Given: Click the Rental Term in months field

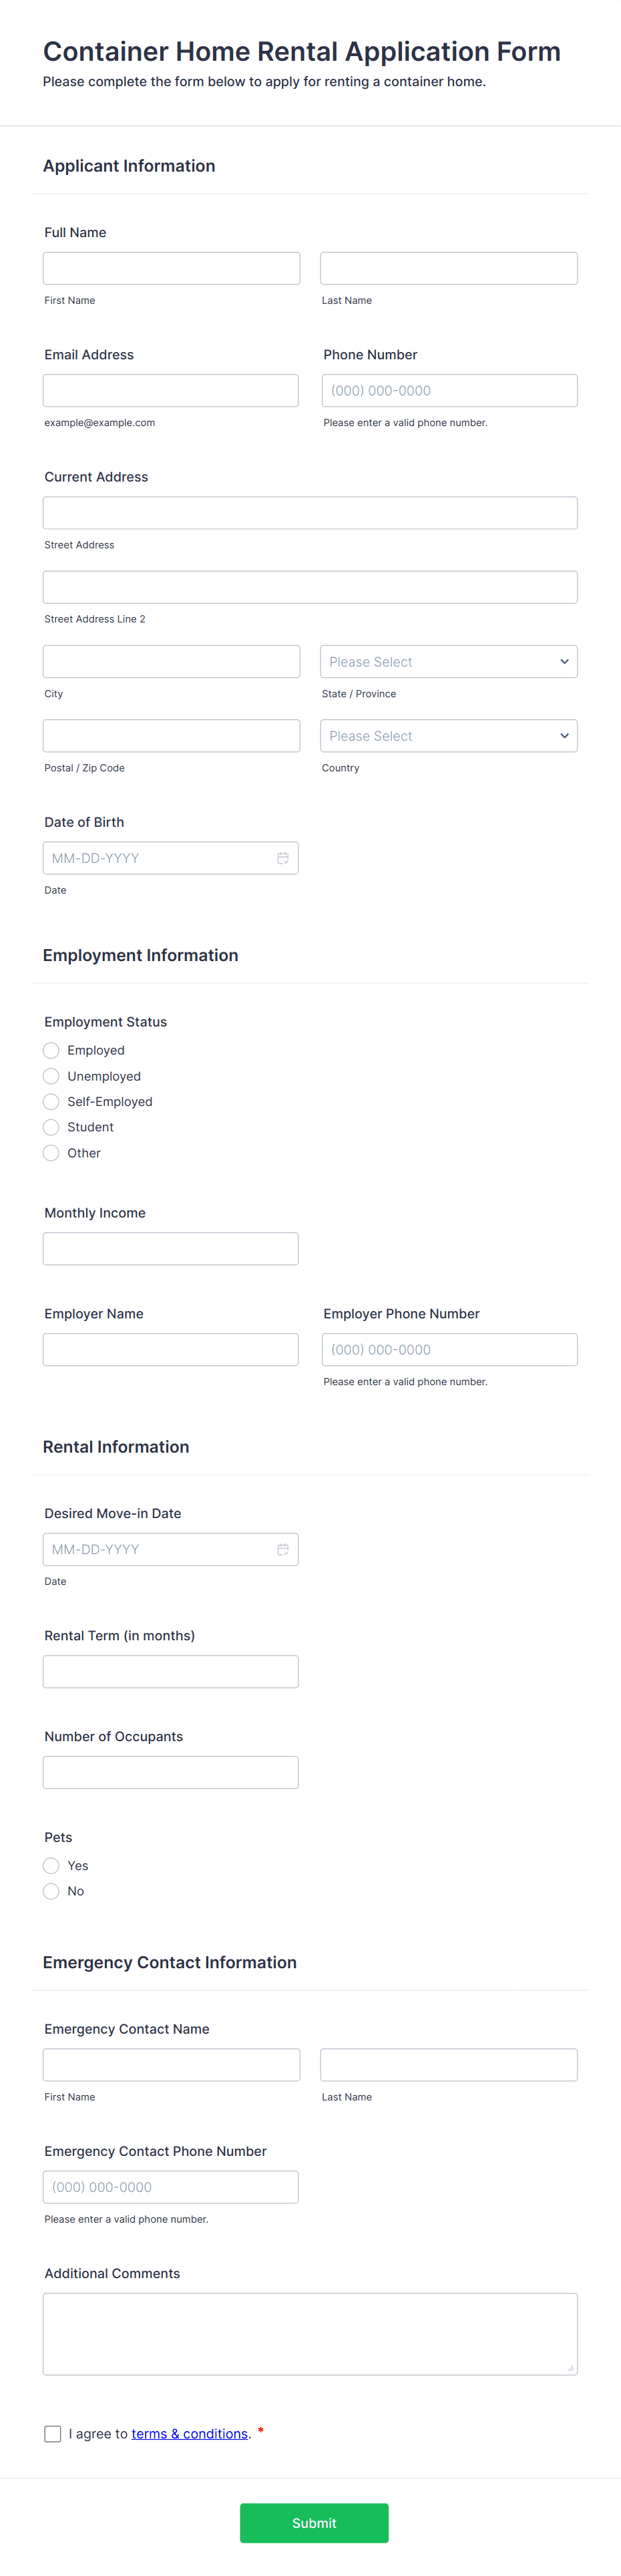Looking at the screenshot, I should [170, 1671].
